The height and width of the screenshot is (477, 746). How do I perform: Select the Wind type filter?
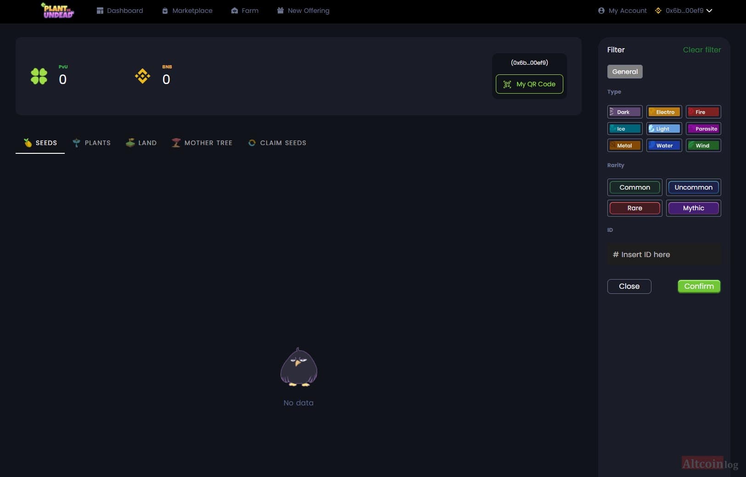[x=703, y=146]
